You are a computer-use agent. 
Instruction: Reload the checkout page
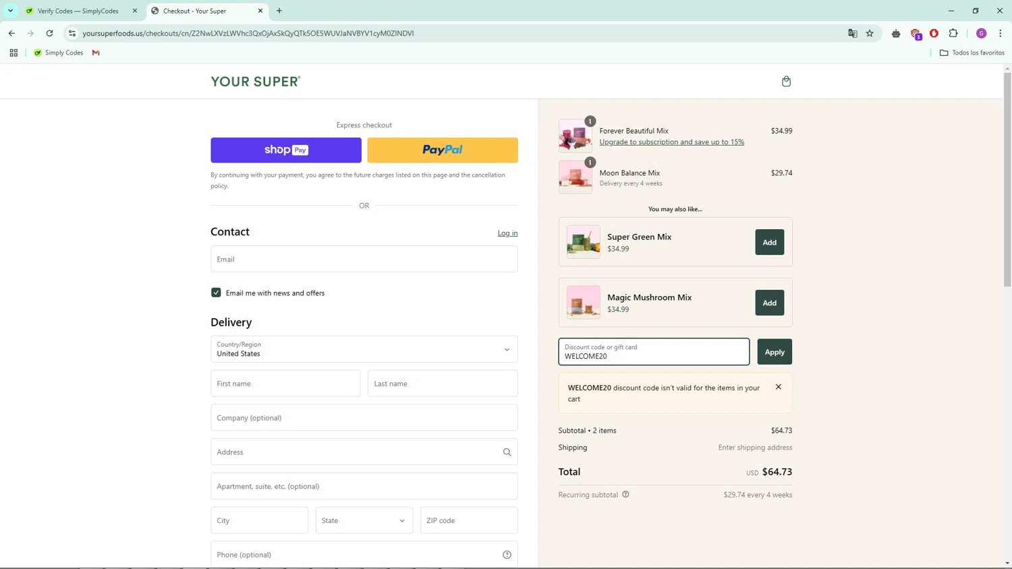(49, 33)
